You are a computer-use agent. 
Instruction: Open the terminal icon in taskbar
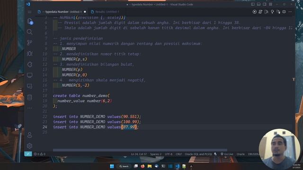163,166
